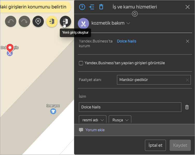Click the crosshair center-on-map icon
The height and width of the screenshot is (155, 195).
click(x=135, y=14)
